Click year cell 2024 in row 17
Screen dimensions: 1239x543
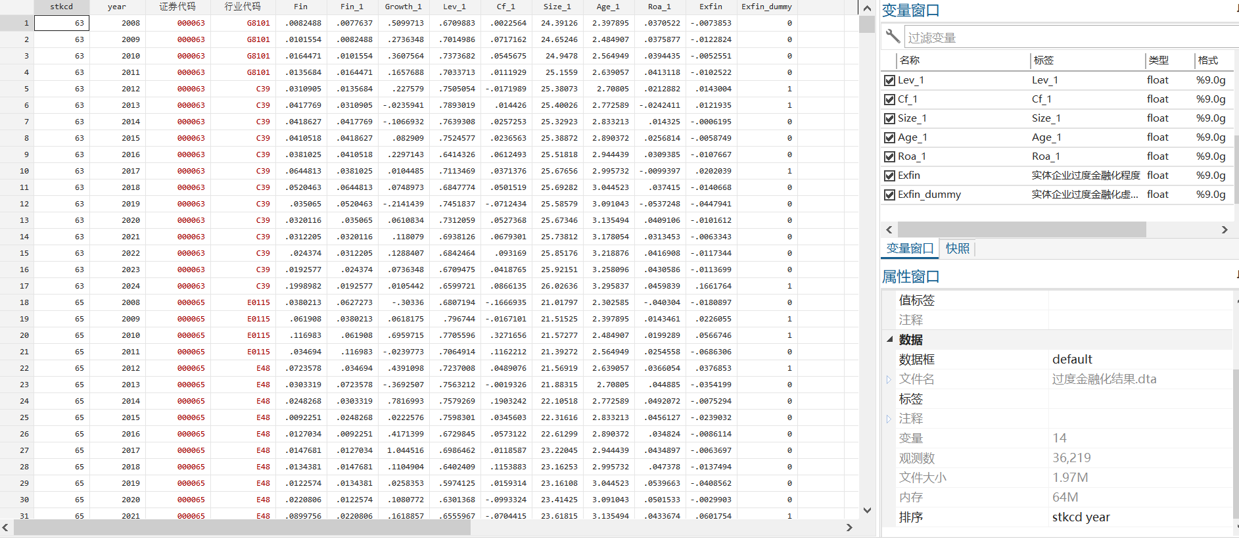click(116, 286)
